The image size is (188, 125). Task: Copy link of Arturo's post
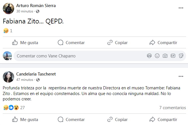pos(117,43)
